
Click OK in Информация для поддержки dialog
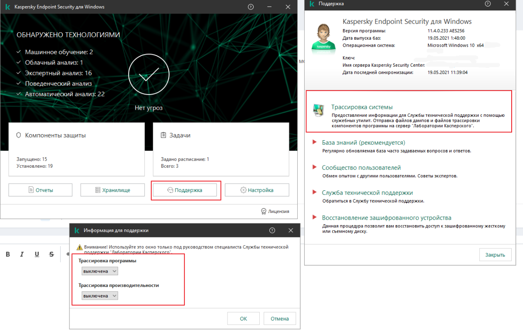(244, 318)
